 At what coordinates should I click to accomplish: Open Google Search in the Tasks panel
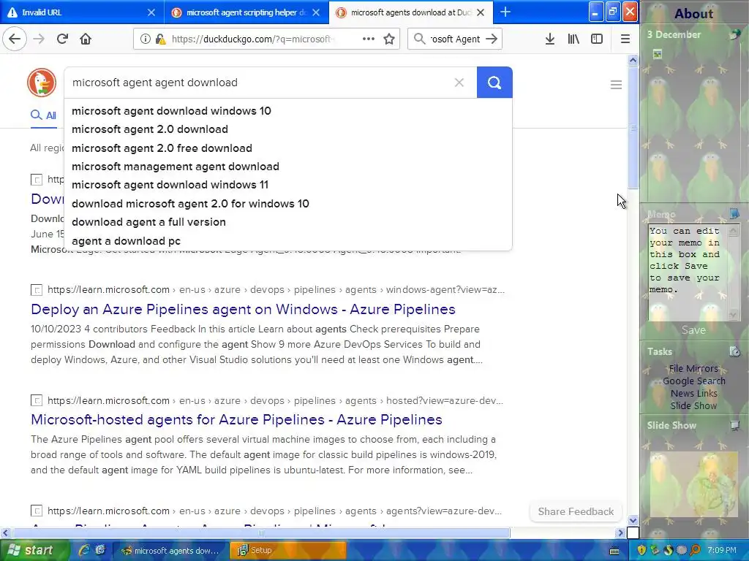point(693,381)
